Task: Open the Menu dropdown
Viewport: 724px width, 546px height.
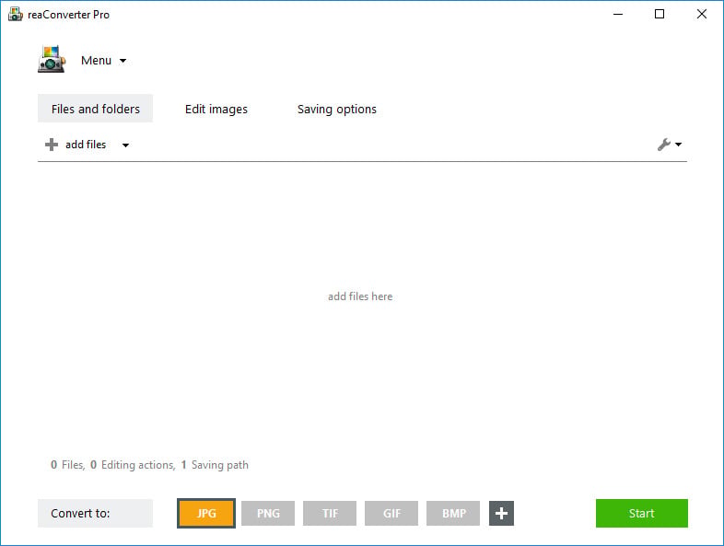Action: click(x=103, y=61)
